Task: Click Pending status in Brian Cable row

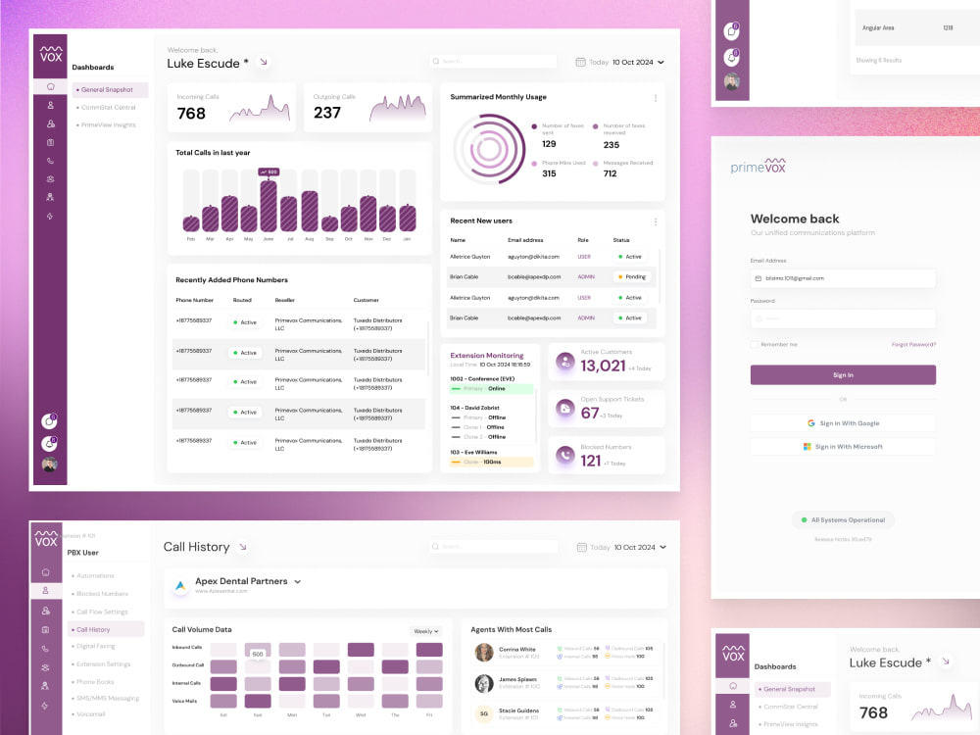Action: (x=632, y=277)
